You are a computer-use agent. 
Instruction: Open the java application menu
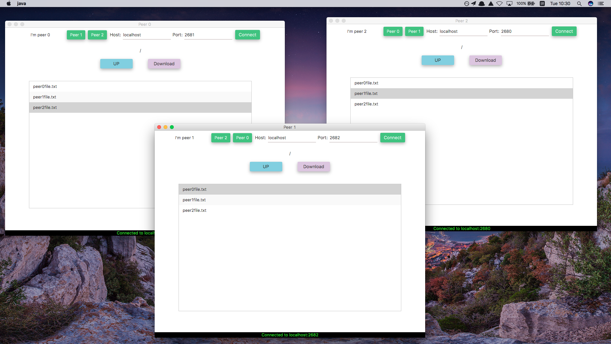pyautogui.click(x=21, y=4)
